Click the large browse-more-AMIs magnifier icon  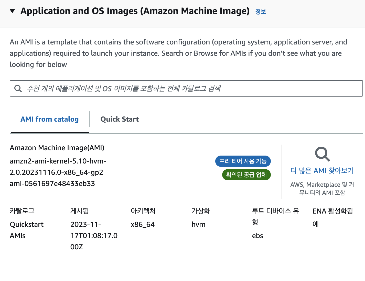[322, 154]
